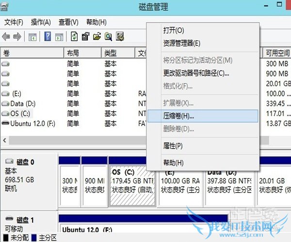
Task: Click the settings gear list toolbar icon
Action: pyautogui.click(x=120, y=36)
